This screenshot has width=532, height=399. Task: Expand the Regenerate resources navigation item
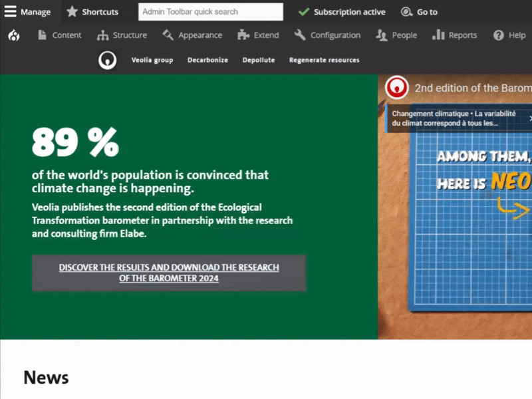pyautogui.click(x=324, y=61)
